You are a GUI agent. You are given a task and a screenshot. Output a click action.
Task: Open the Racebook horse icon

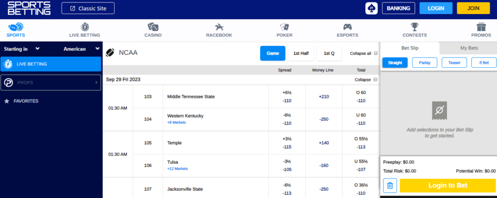click(x=219, y=27)
